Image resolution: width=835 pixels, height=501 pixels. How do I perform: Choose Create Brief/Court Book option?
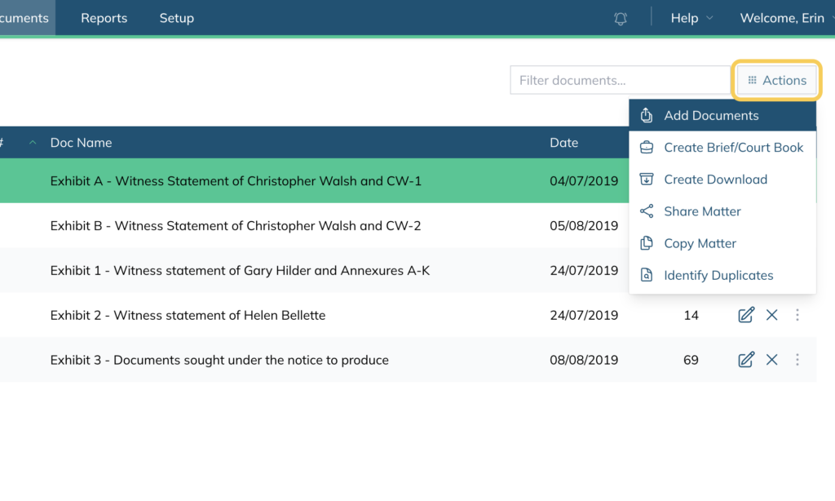pos(722,147)
